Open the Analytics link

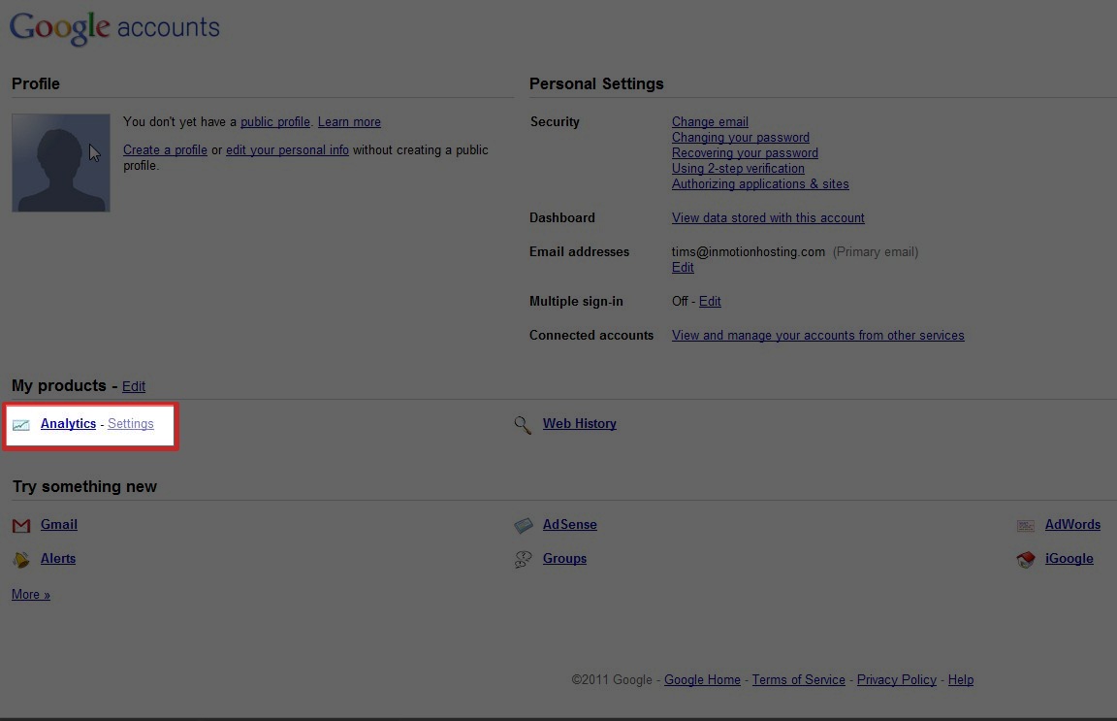pyautogui.click(x=69, y=424)
